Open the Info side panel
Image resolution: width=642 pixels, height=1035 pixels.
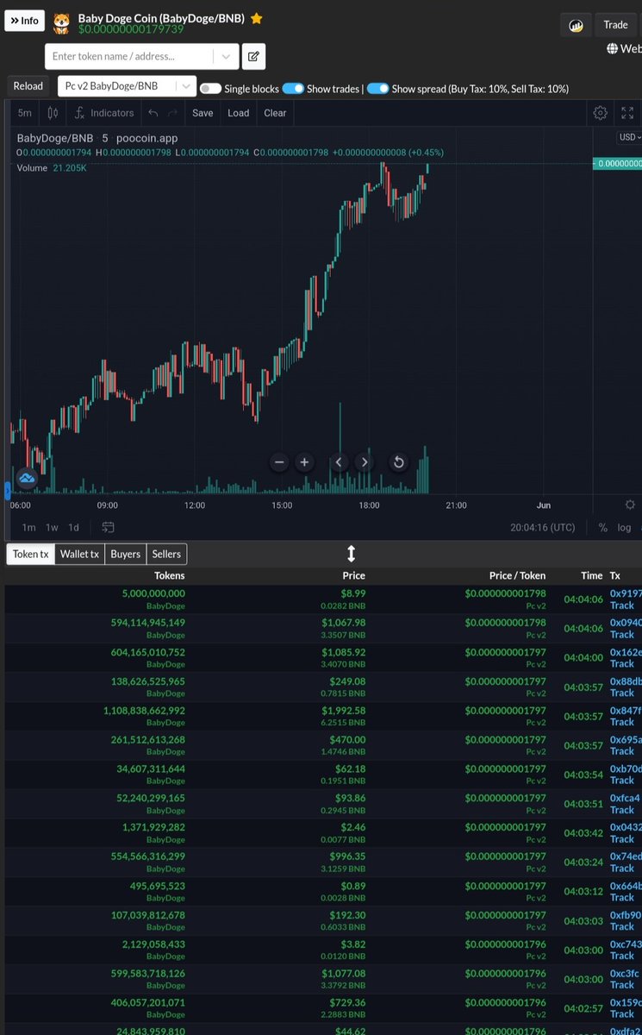(x=24, y=20)
